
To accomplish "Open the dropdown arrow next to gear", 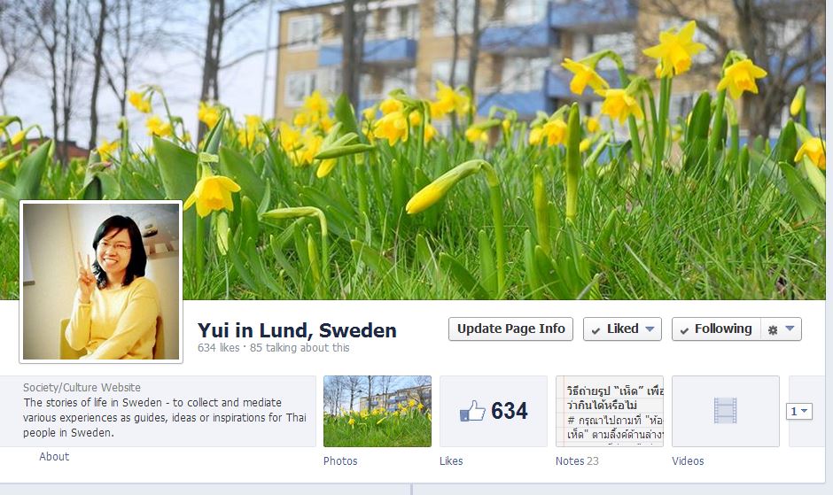I will (790, 329).
